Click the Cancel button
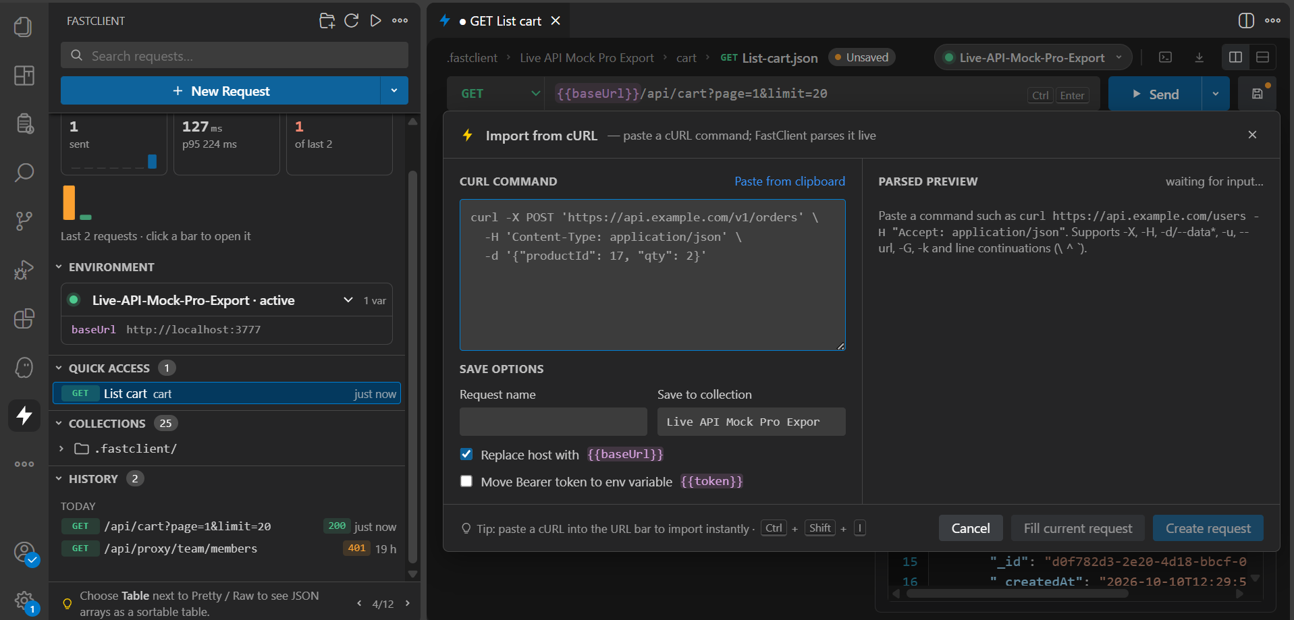1294x620 pixels. pos(971,528)
